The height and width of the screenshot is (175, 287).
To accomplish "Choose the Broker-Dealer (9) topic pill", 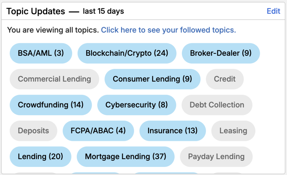I will [x=221, y=53].
